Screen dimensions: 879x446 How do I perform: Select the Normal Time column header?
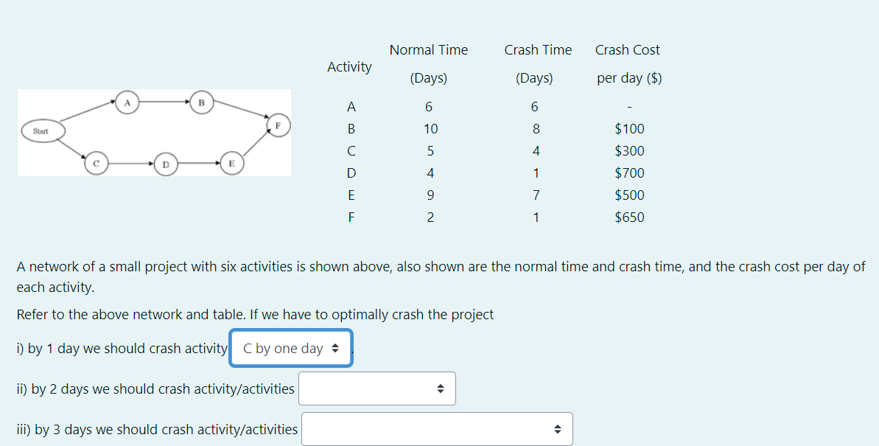click(x=429, y=49)
